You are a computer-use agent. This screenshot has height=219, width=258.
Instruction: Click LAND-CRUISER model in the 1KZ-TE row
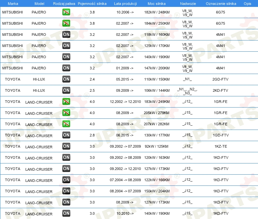tap(39, 147)
